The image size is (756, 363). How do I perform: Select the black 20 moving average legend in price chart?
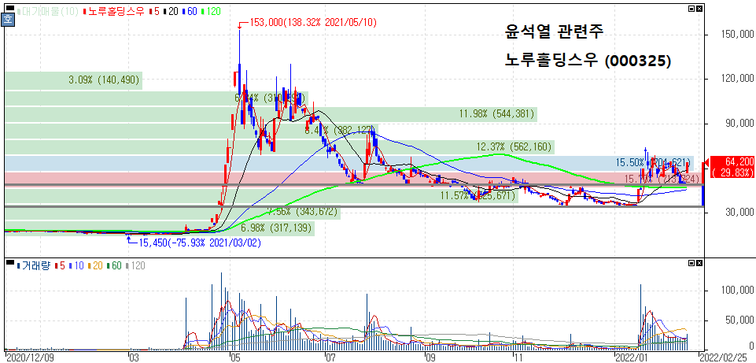click(x=170, y=11)
